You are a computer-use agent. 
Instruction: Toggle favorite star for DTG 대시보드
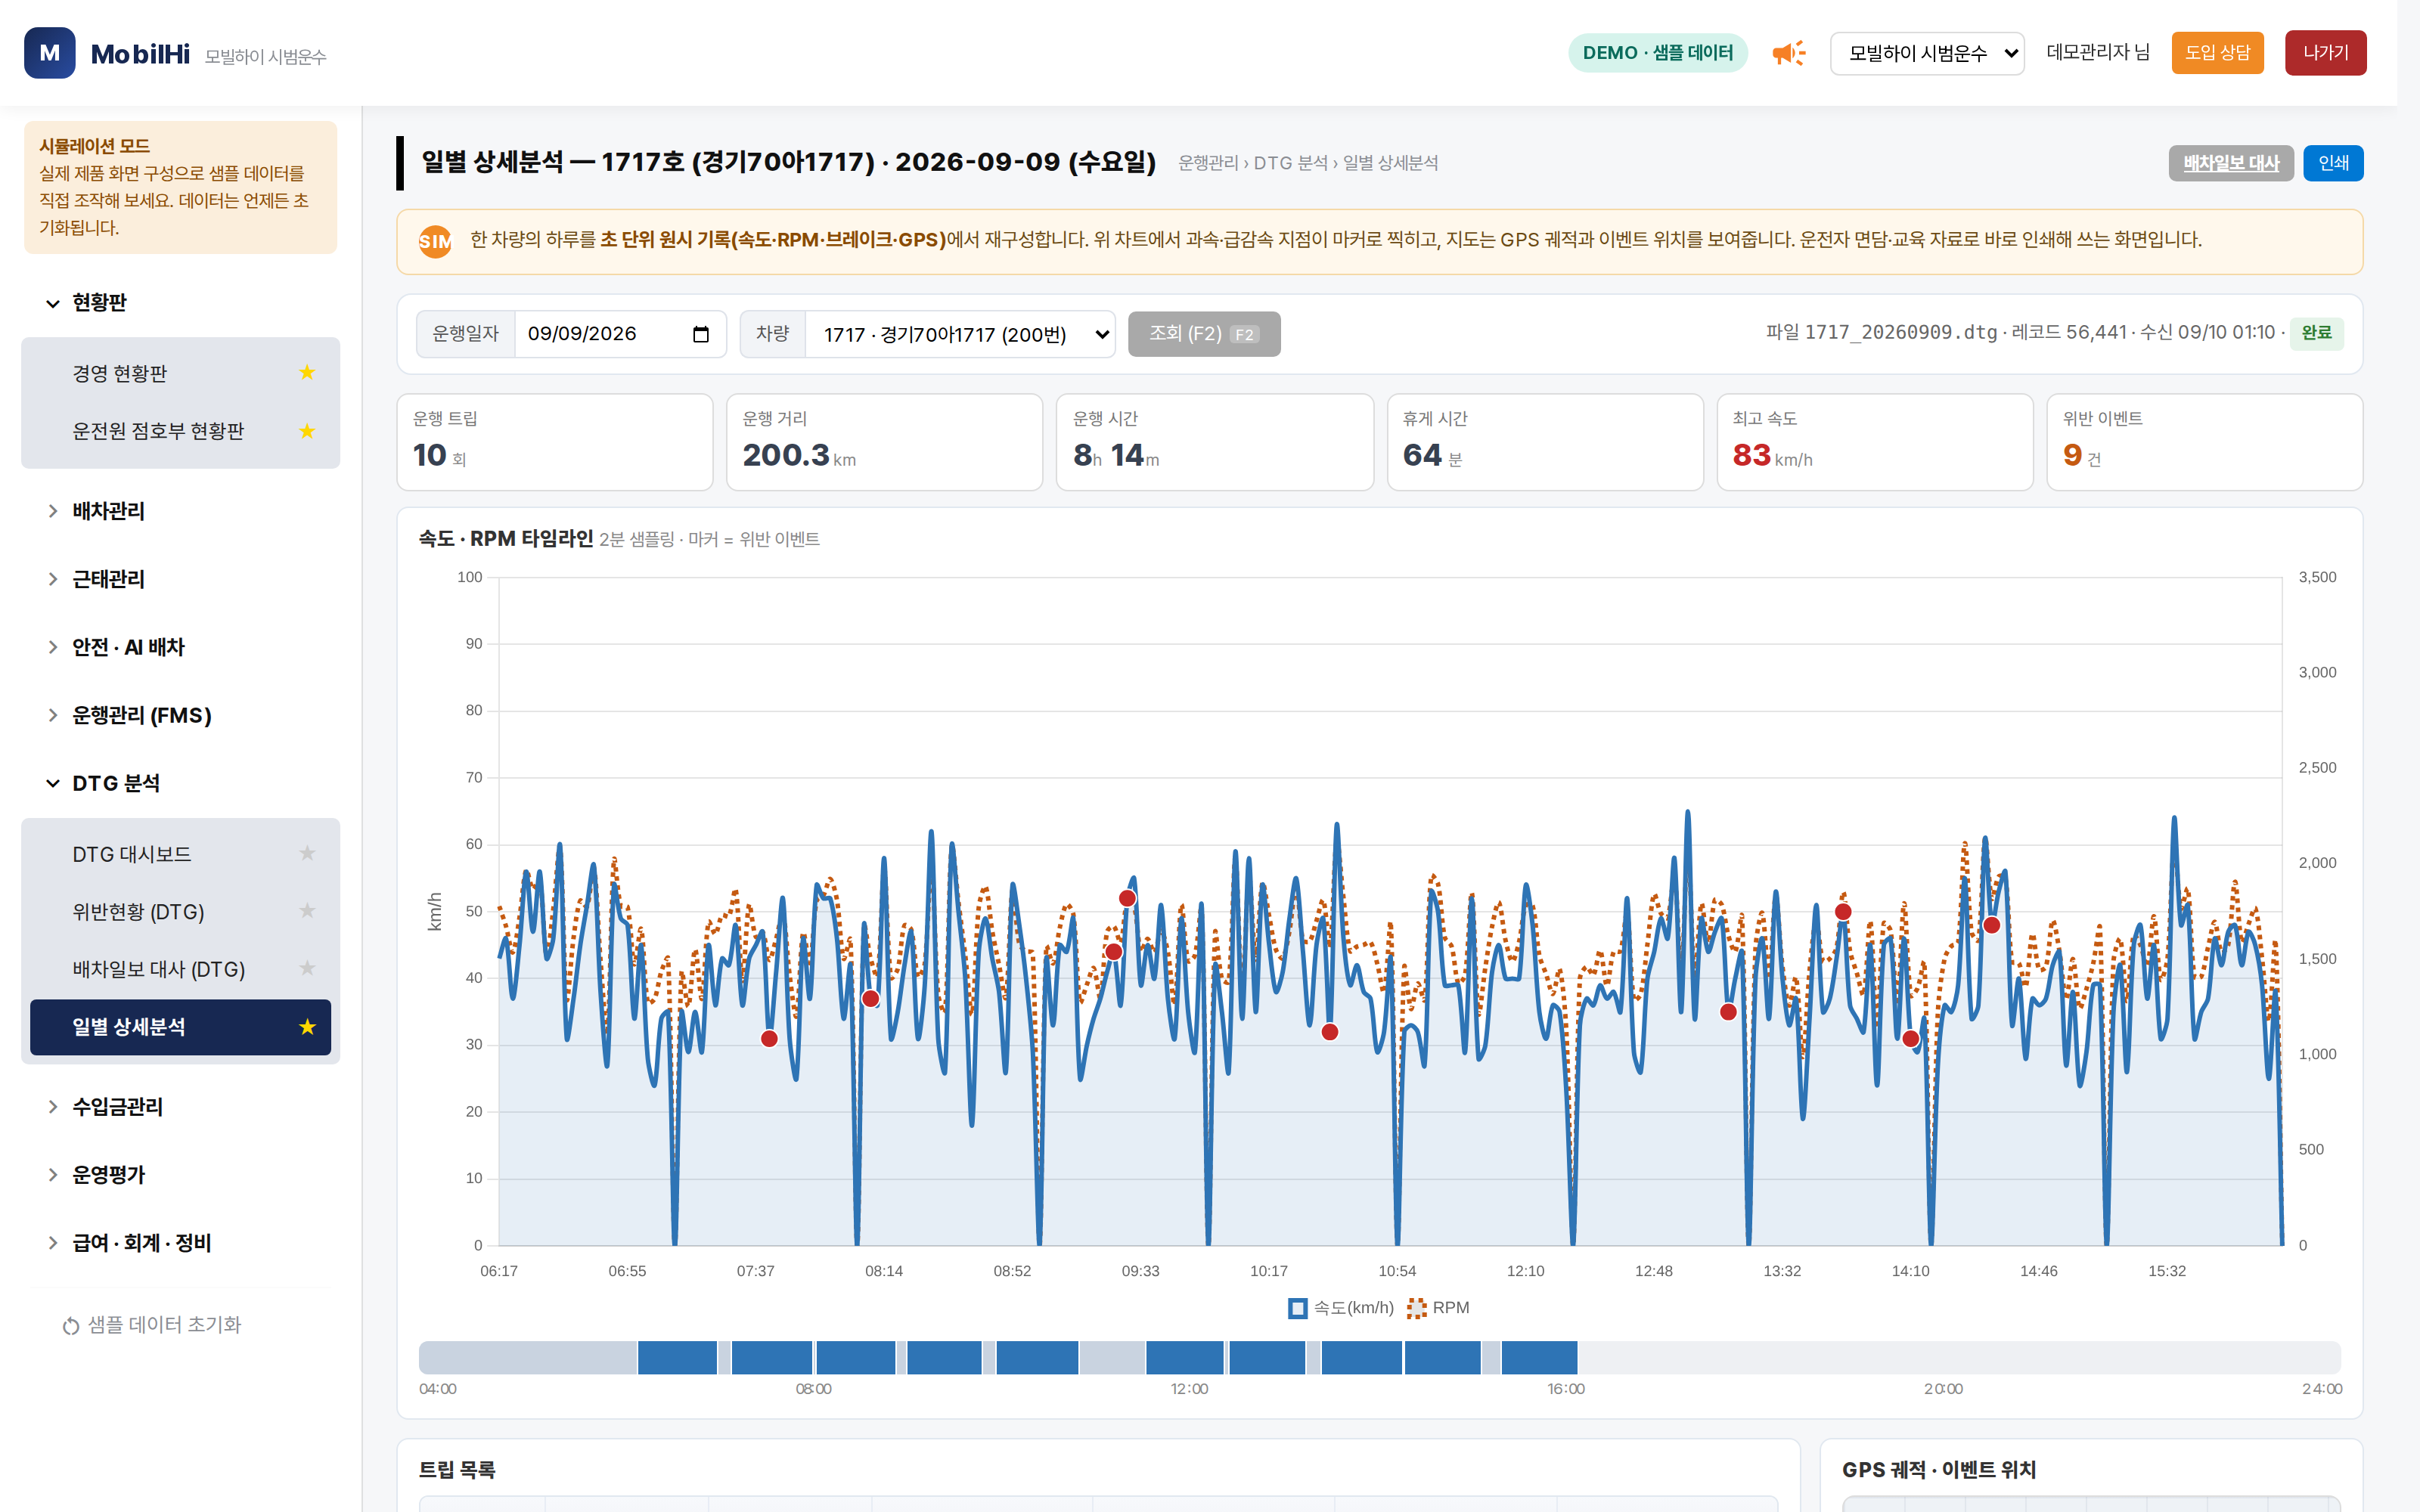pos(307,853)
